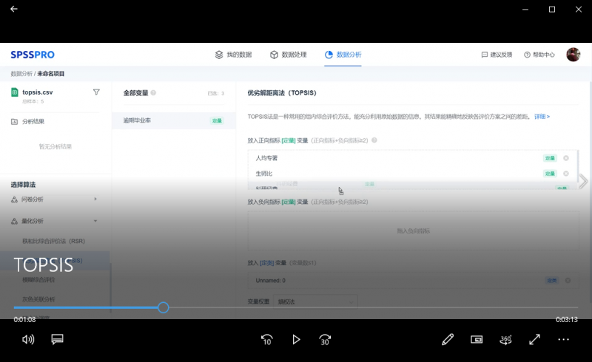Minimize the player window
592x362 pixels.
pos(525,10)
